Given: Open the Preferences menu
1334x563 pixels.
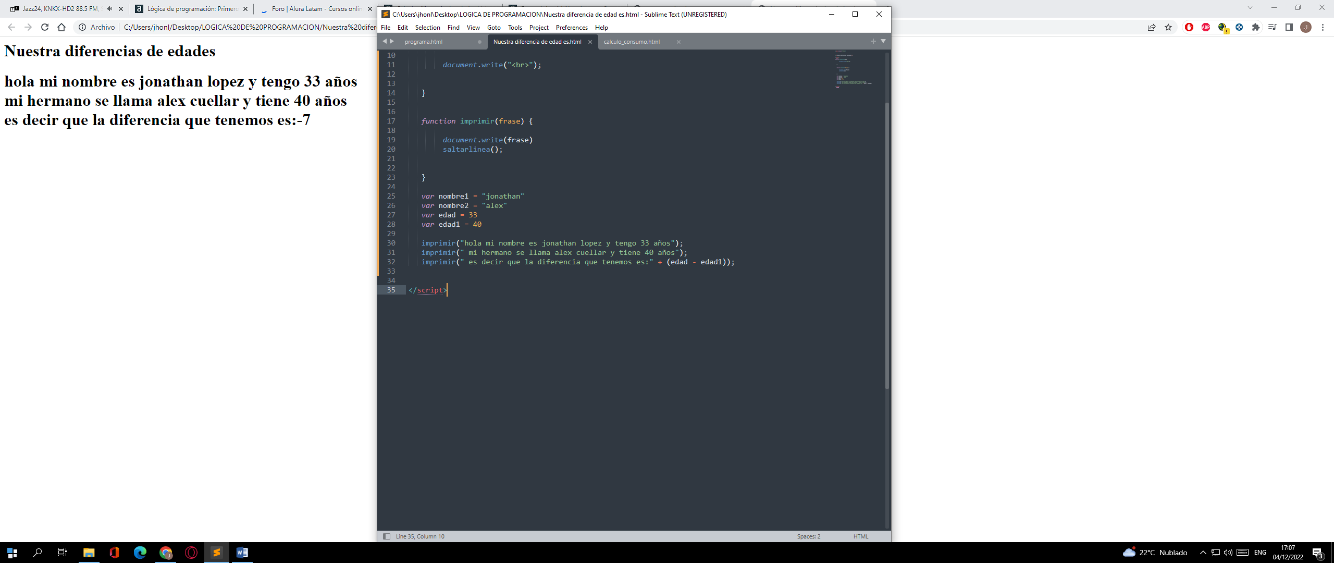Looking at the screenshot, I should (x=572, y=28).
